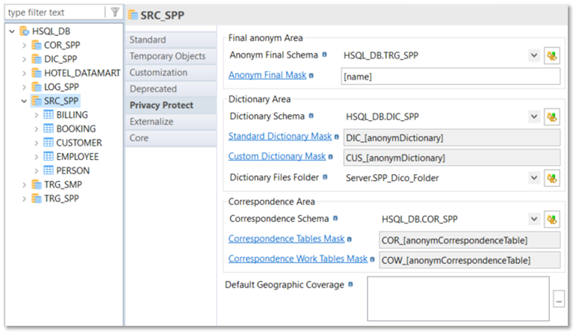Click the COR_SPP schema icon
The image size is (576, 334).
click(x=37, y=45)
